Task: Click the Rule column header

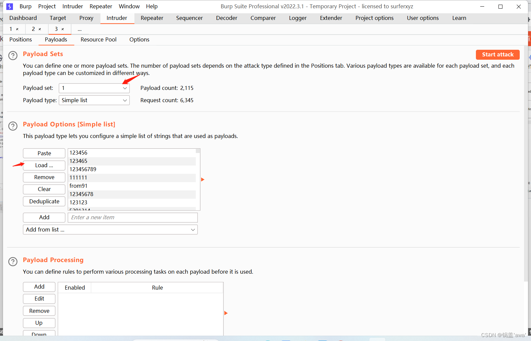Action: (157, 288)
